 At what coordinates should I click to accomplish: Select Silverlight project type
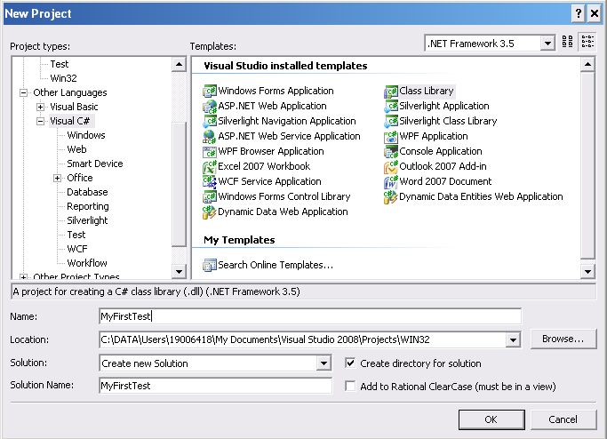click(87, 220)
